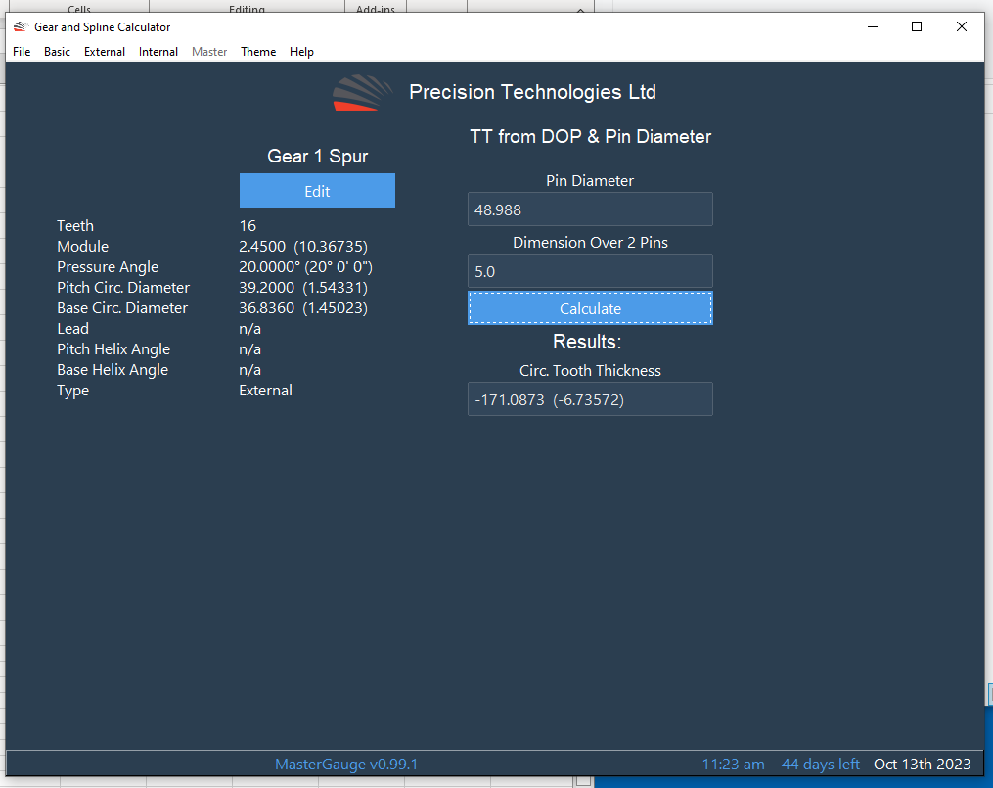
Task: Click the clock showing 11:23 am
Action: click(733, 764)
